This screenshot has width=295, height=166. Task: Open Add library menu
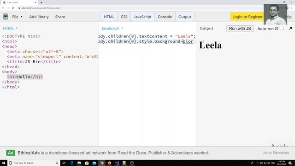point(39,17)
